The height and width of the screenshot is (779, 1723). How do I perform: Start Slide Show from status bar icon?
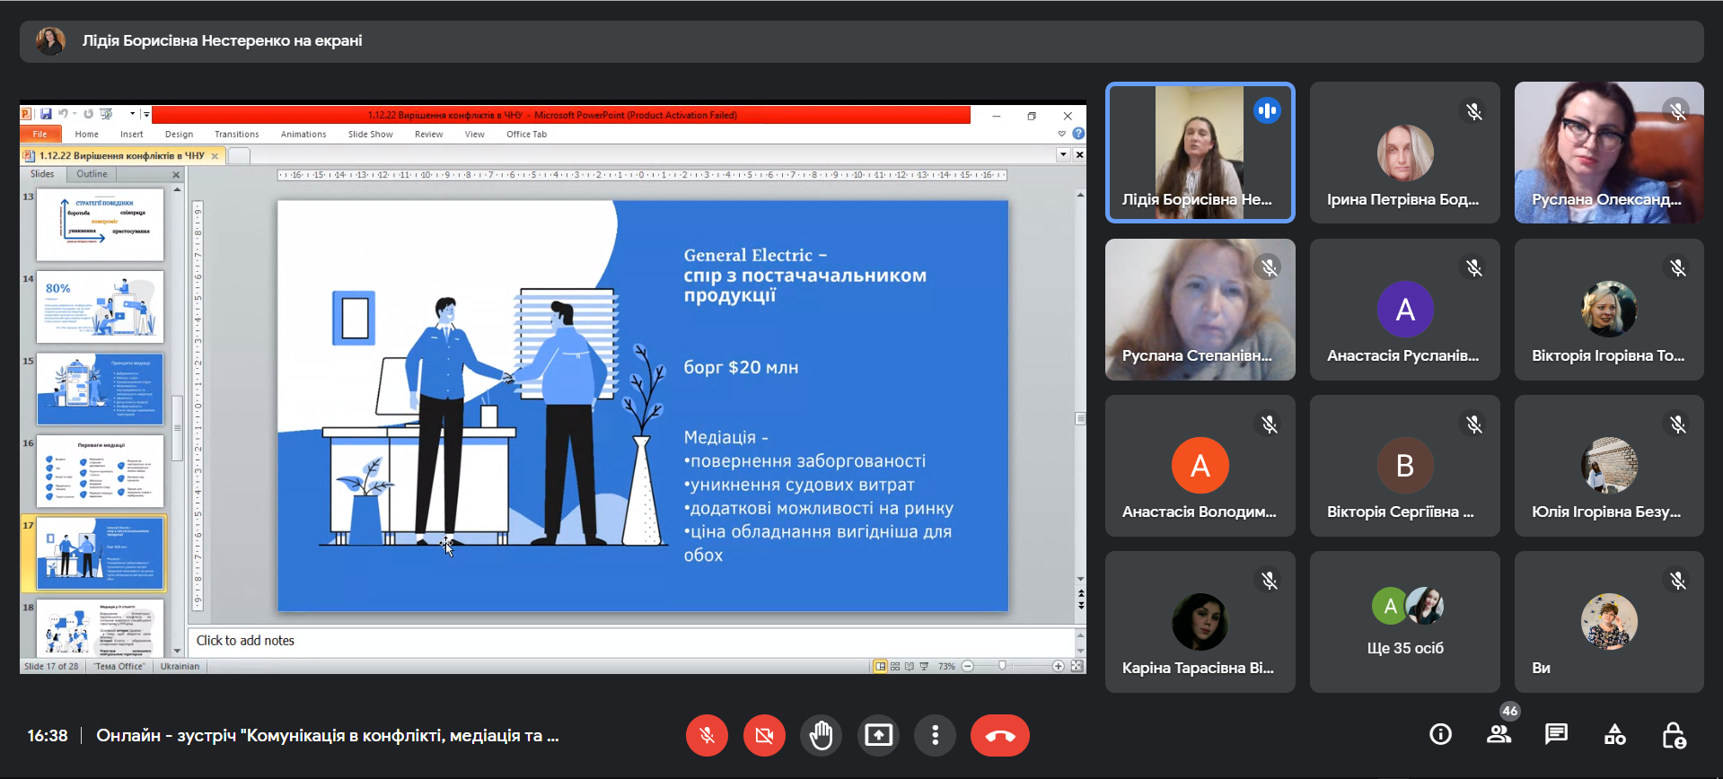tap(924, 666)
